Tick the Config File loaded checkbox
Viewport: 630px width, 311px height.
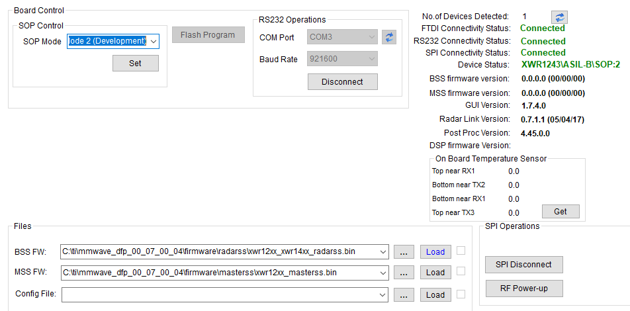click(461, 294)
